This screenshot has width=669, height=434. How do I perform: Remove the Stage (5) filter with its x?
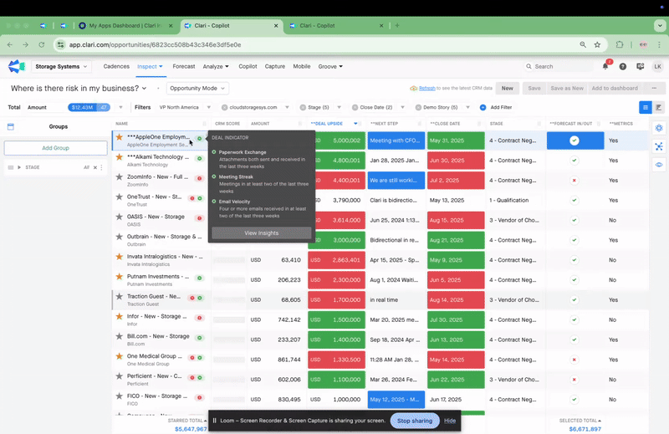click(x=303, y=108)
